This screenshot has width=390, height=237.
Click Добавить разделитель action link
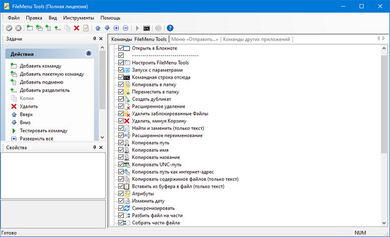(44, 90)
